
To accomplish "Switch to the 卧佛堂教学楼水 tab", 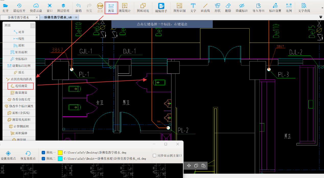I will 18,17.
